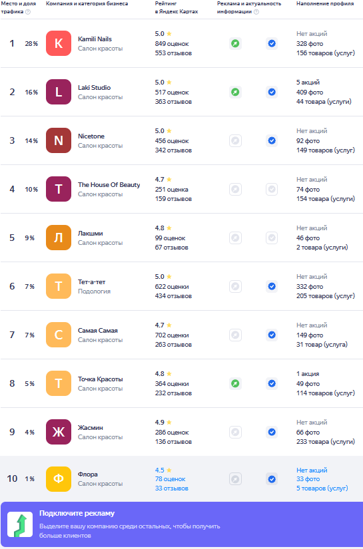
Task: Click the gray verification badge for The House Of Beauty
Action: click(272, 189)
